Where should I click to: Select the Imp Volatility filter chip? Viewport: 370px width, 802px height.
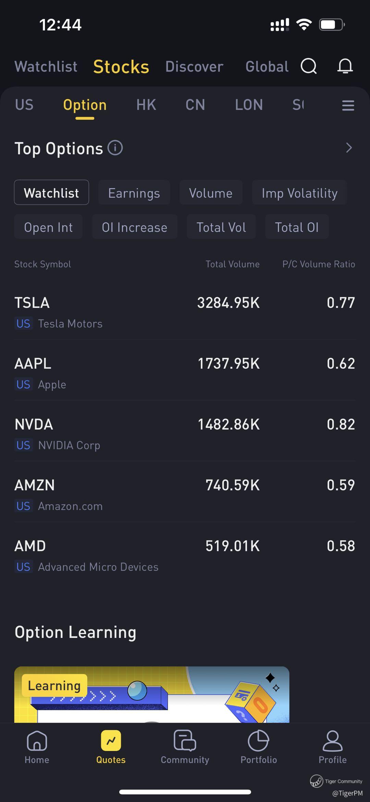(x=299, y=193)
